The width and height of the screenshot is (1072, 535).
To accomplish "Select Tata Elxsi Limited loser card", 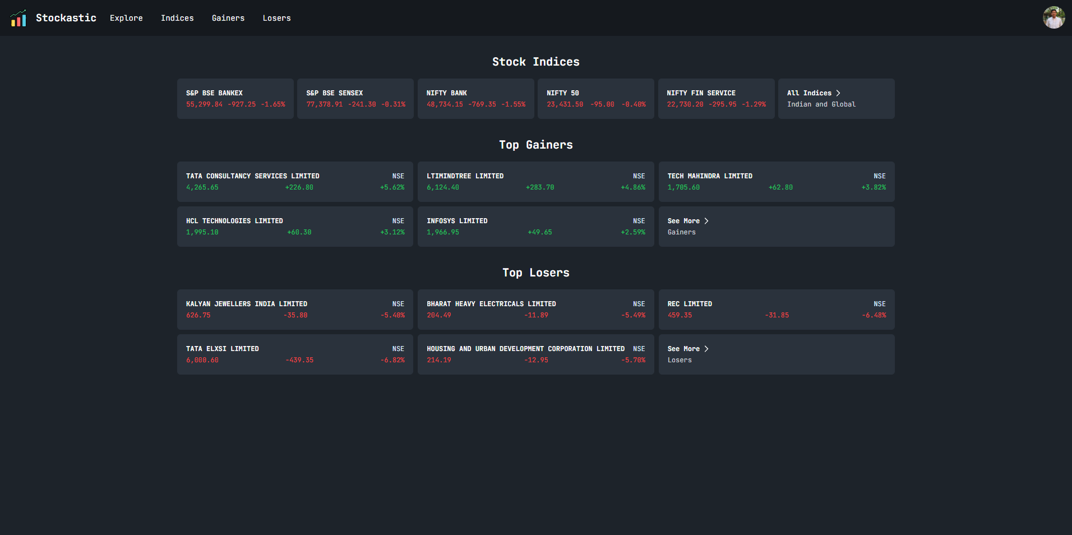I will (x=295, y=354).
